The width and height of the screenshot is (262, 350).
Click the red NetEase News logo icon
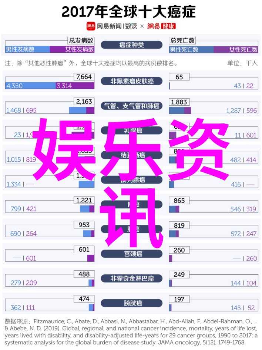click(x=91, y=26)
